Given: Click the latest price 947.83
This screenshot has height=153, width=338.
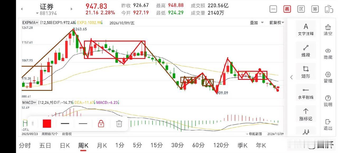Looking at the screenshot, I should pyautogui.click(x=96, y=6).
